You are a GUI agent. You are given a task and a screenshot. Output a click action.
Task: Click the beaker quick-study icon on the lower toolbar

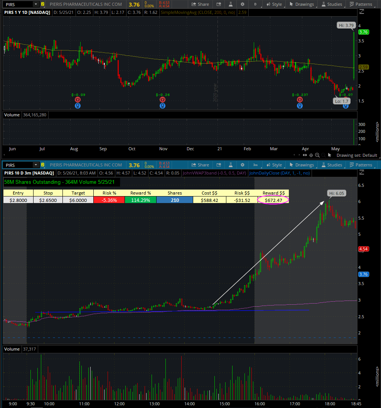coord(230,165)
